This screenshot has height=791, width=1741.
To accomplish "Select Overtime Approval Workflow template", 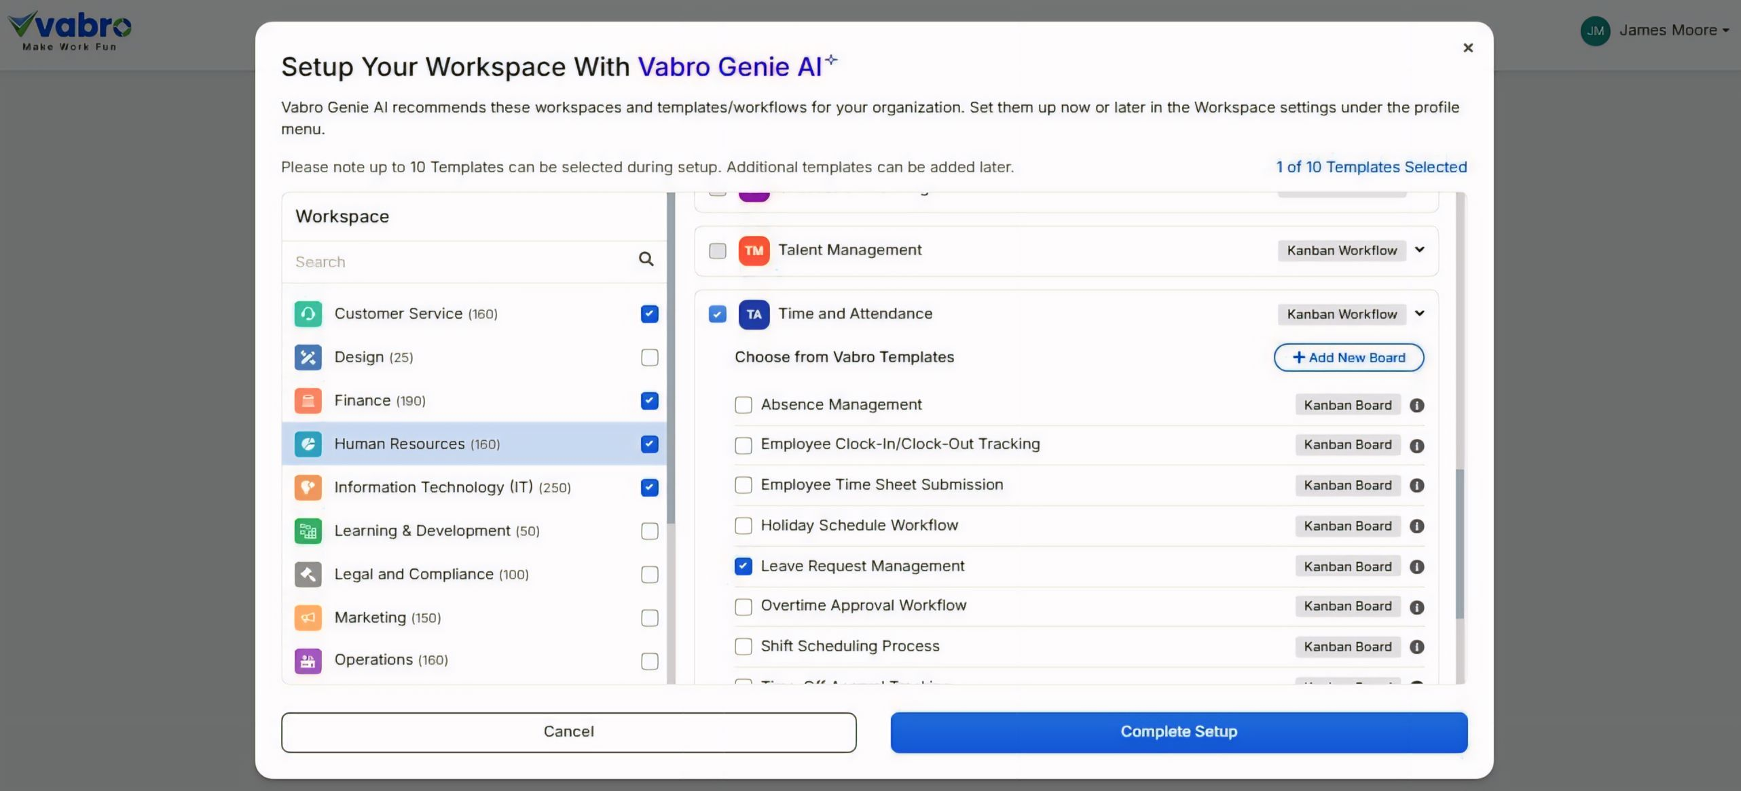I will coord(743,606).
